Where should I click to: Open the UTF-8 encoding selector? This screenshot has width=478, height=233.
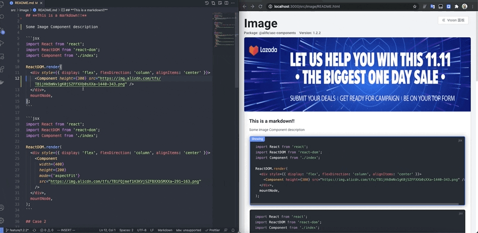tap(140, 230)
